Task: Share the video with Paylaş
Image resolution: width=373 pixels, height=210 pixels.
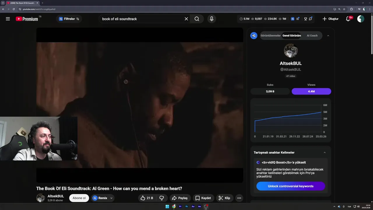Action: coord(180,198)
